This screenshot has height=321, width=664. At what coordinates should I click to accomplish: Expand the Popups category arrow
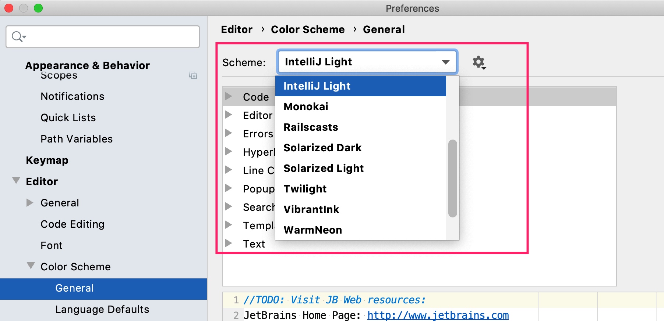(x=229, y=188)
